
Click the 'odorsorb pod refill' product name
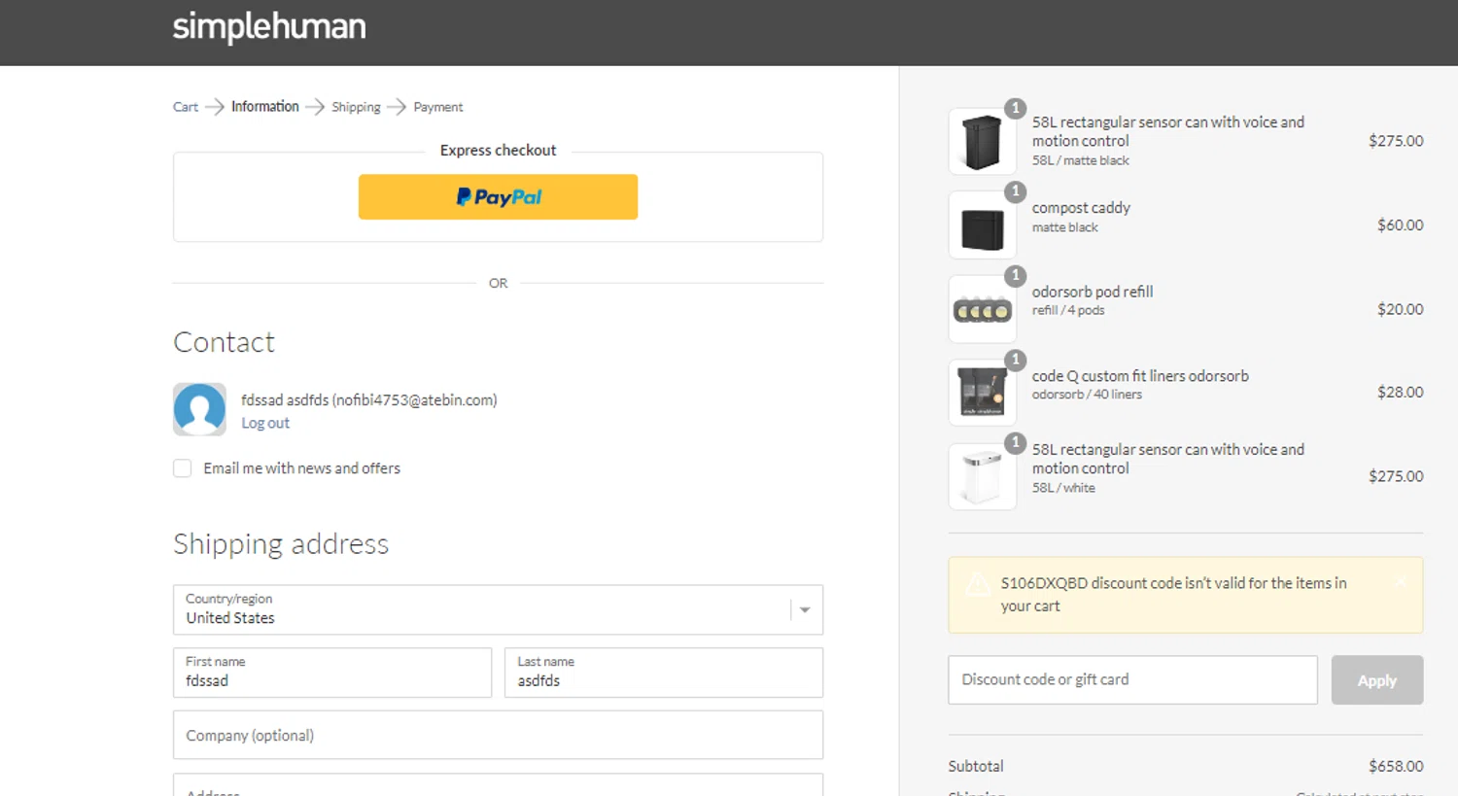click(1093, 292)
